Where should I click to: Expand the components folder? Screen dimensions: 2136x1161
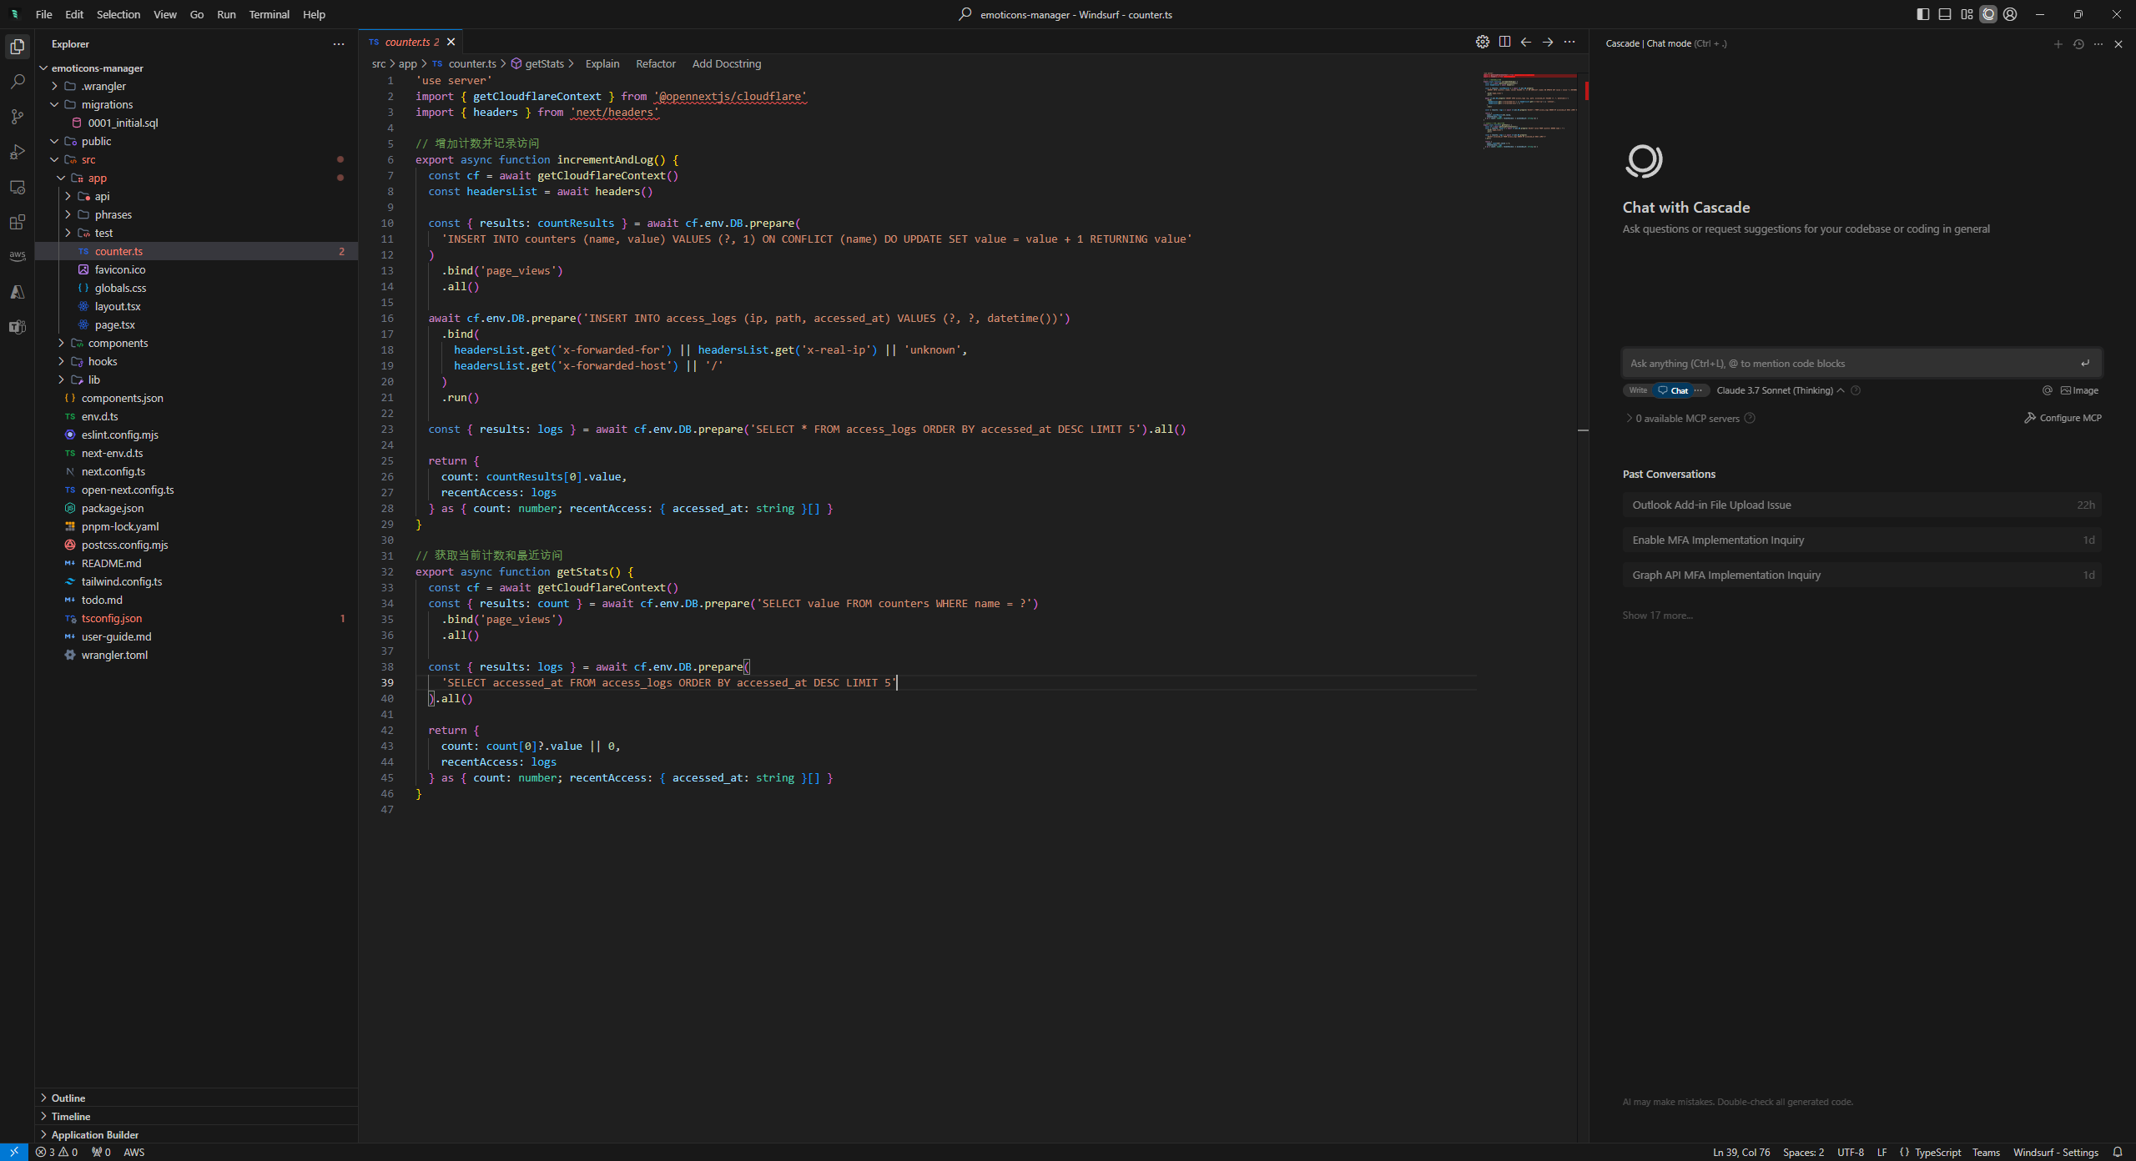click(118, 343)
